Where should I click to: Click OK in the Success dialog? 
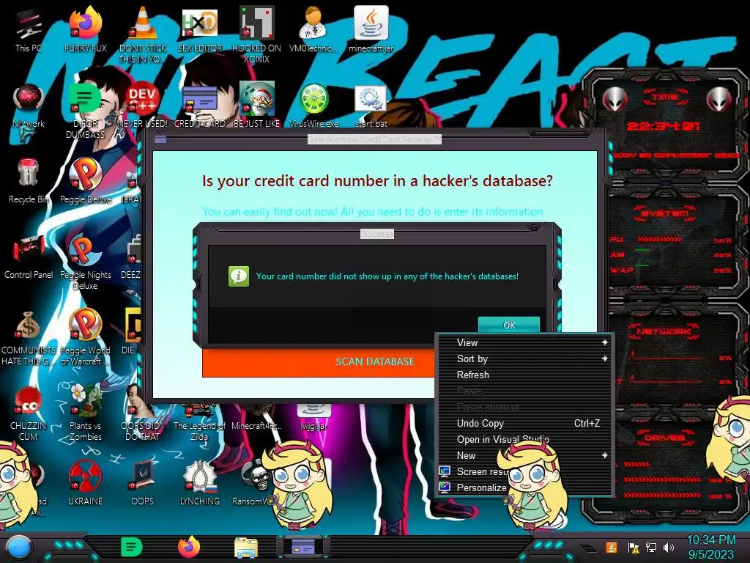[x=509, y=325]
